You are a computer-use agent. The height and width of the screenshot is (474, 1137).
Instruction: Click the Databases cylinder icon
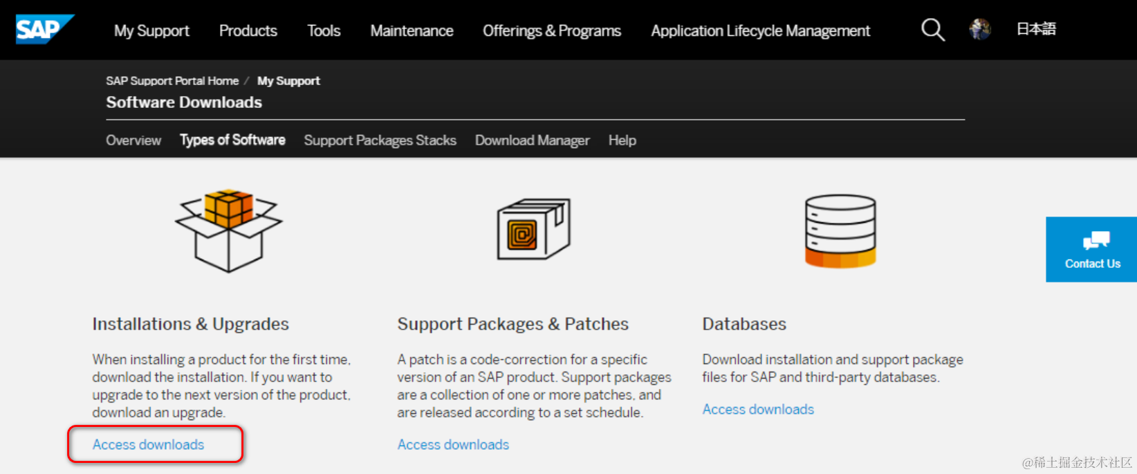[840, 231]
